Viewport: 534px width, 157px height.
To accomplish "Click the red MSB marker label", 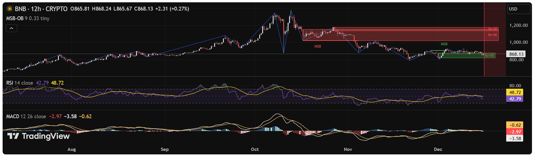I will point(317,46).
